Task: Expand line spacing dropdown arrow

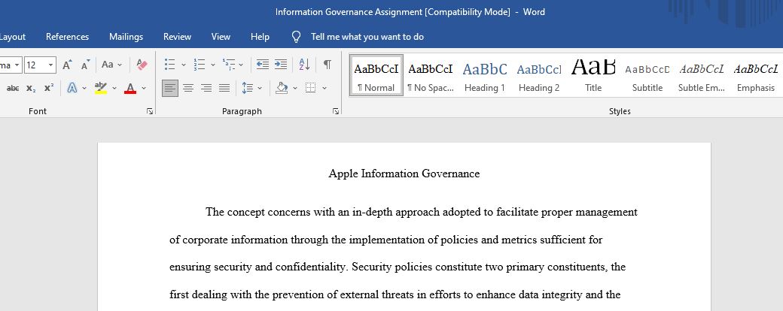Action: [x=260, y=88]
